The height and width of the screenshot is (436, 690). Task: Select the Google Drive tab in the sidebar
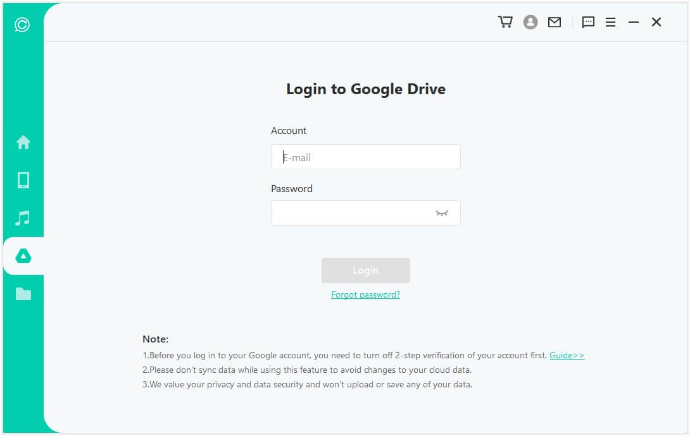click(23, 255)
